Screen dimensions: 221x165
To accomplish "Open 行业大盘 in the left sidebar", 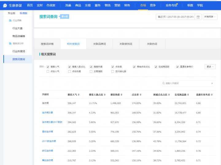I will (17, 28).
